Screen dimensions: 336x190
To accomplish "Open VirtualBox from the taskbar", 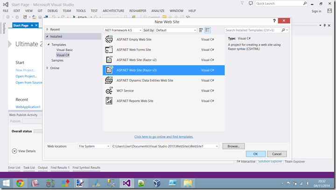I will coord(157,183).
